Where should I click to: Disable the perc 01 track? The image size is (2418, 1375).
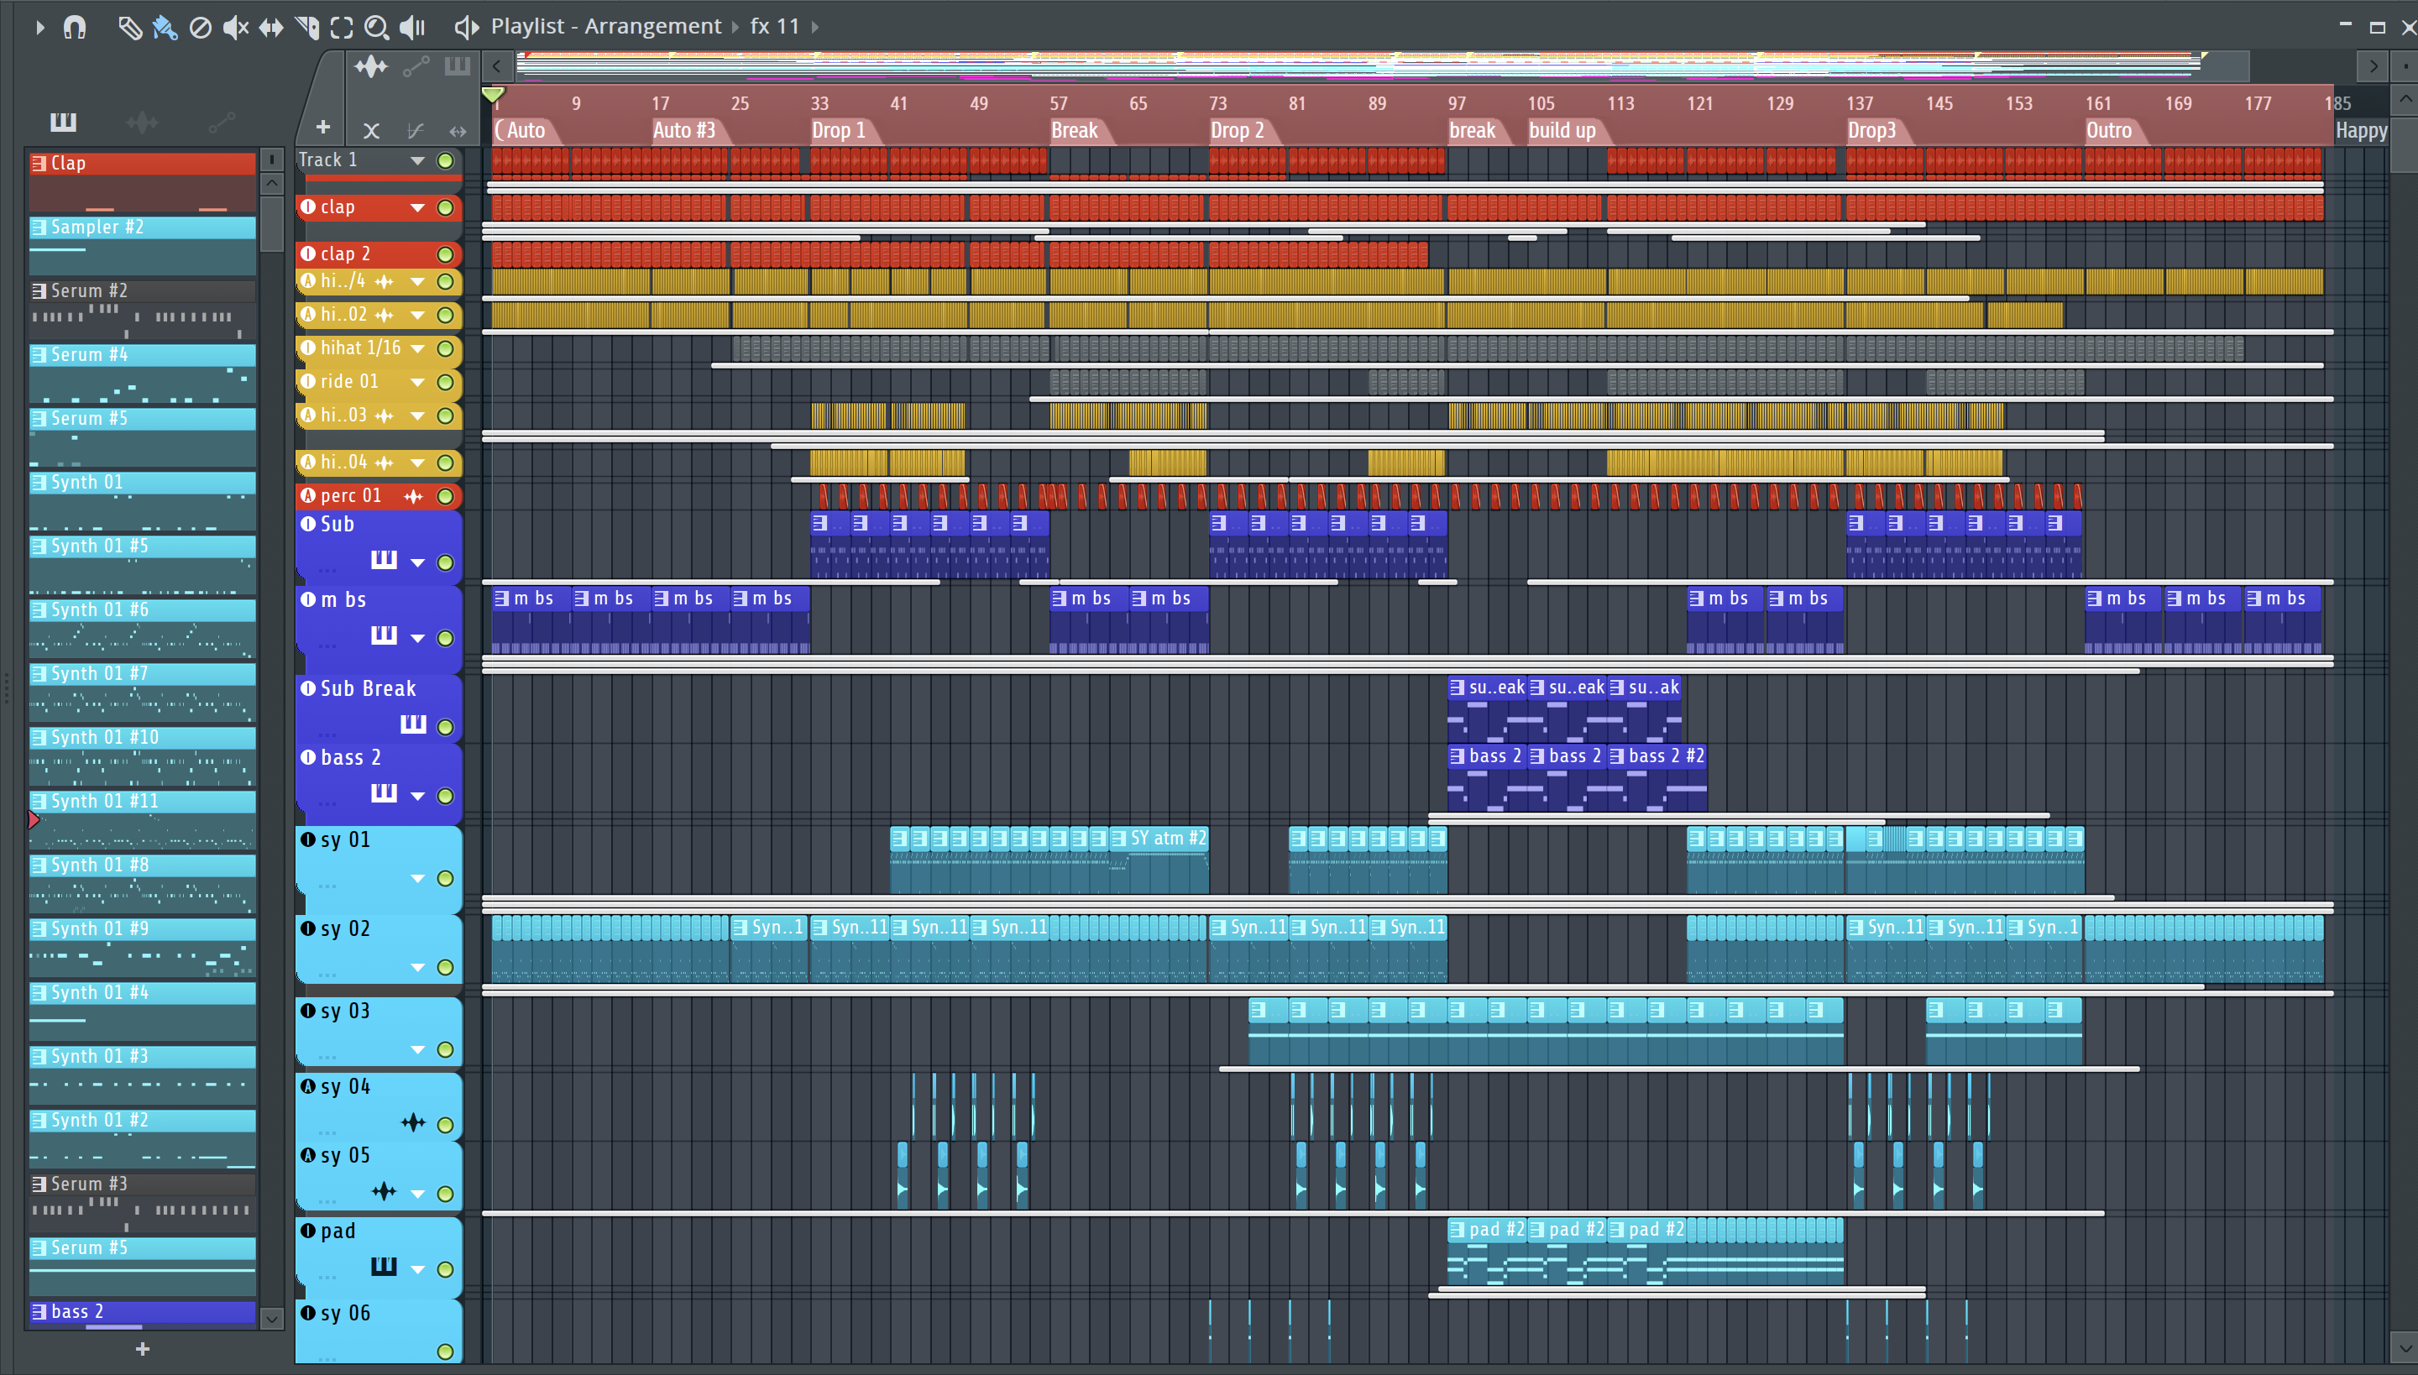[445, 496]
